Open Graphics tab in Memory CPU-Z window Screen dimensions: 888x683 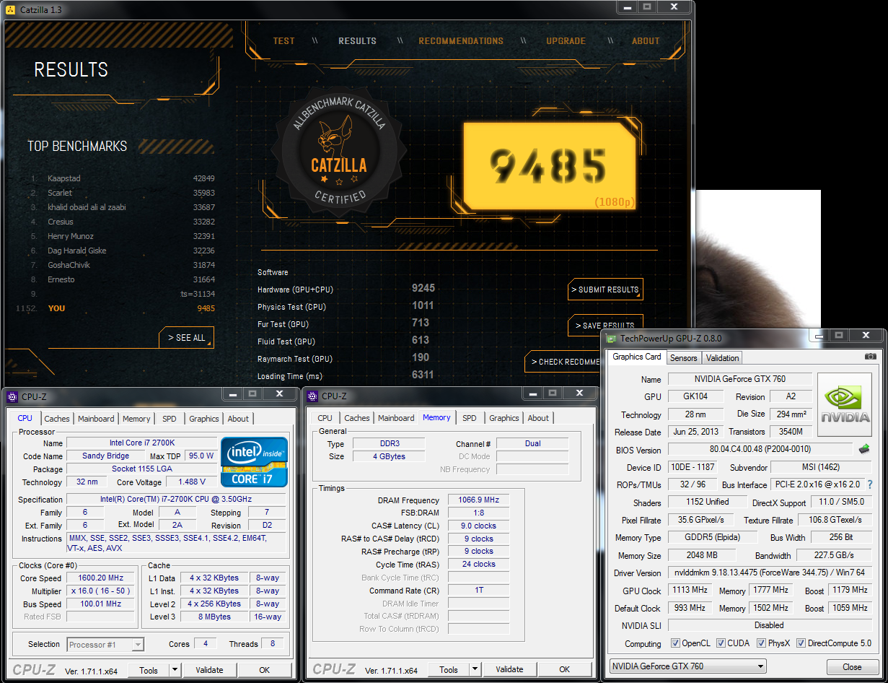click(x=504, y=418)
